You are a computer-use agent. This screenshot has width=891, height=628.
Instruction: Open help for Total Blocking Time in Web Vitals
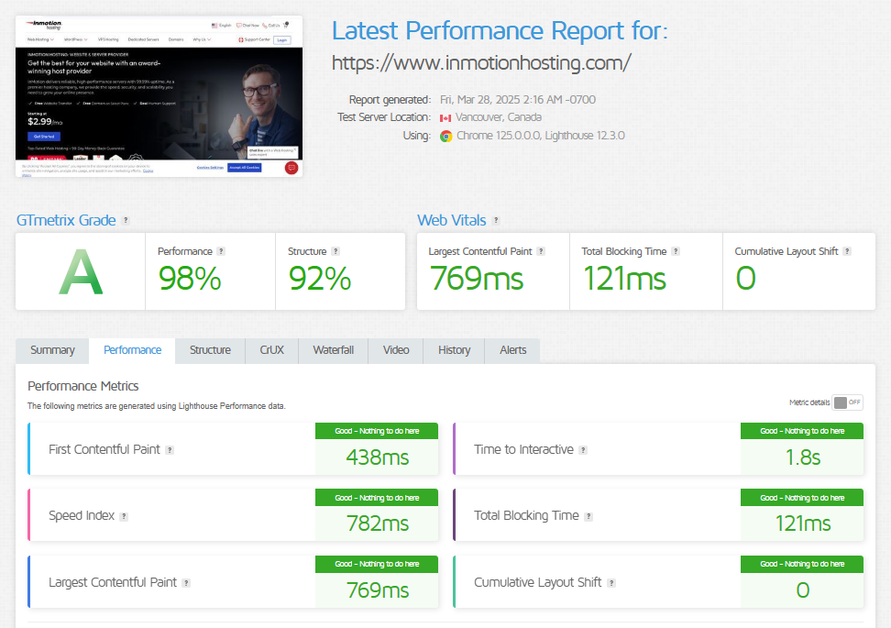[676, 251]
